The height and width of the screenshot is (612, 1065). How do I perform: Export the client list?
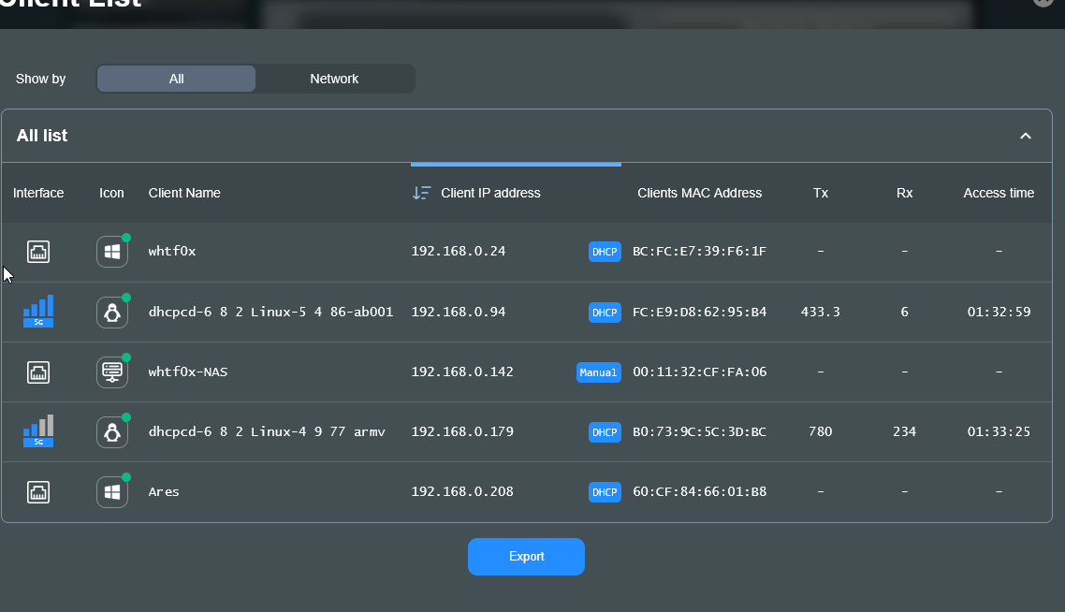coord(526,557)
